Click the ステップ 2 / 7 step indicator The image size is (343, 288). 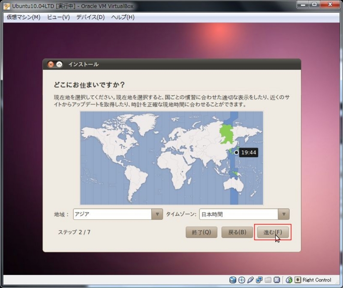pos(74,232)
